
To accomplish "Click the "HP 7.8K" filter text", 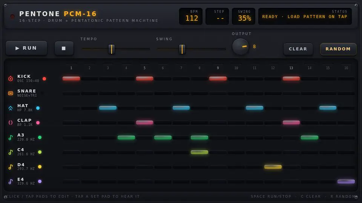I will click(25, 110).
